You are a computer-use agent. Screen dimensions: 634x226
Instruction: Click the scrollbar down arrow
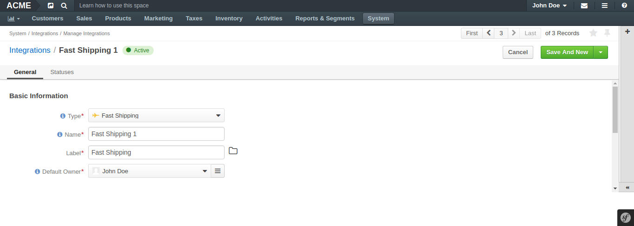click(615, 188)
